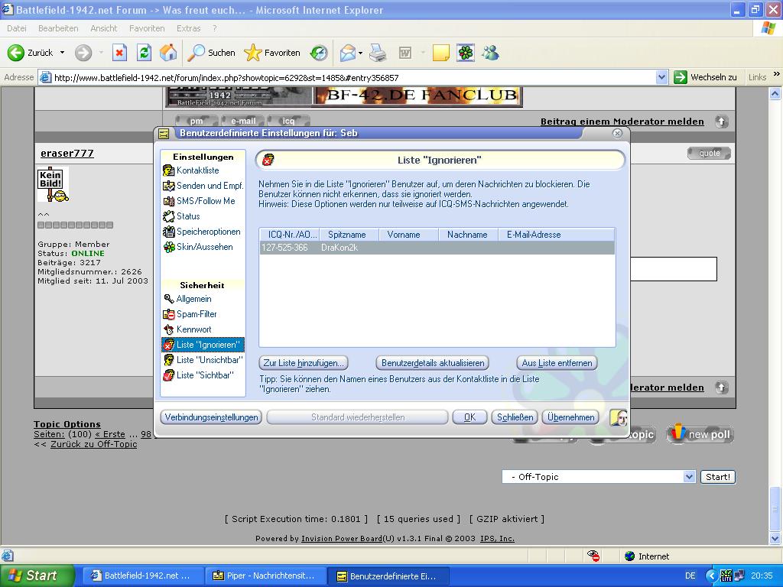Open the Off-Topic forum jump dropdown
This screenshot has width=783, height=587.
[689, 477]
